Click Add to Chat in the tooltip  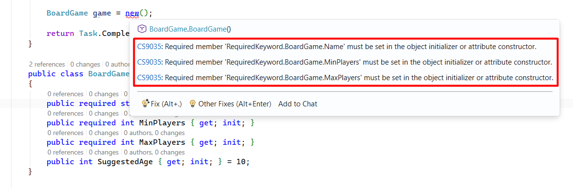pyautogui.click(x=298, y=104)
